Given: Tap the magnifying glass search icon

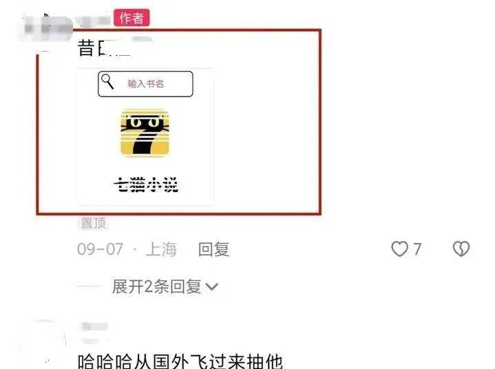Looking at the screenshot, I should click(107, 82).
